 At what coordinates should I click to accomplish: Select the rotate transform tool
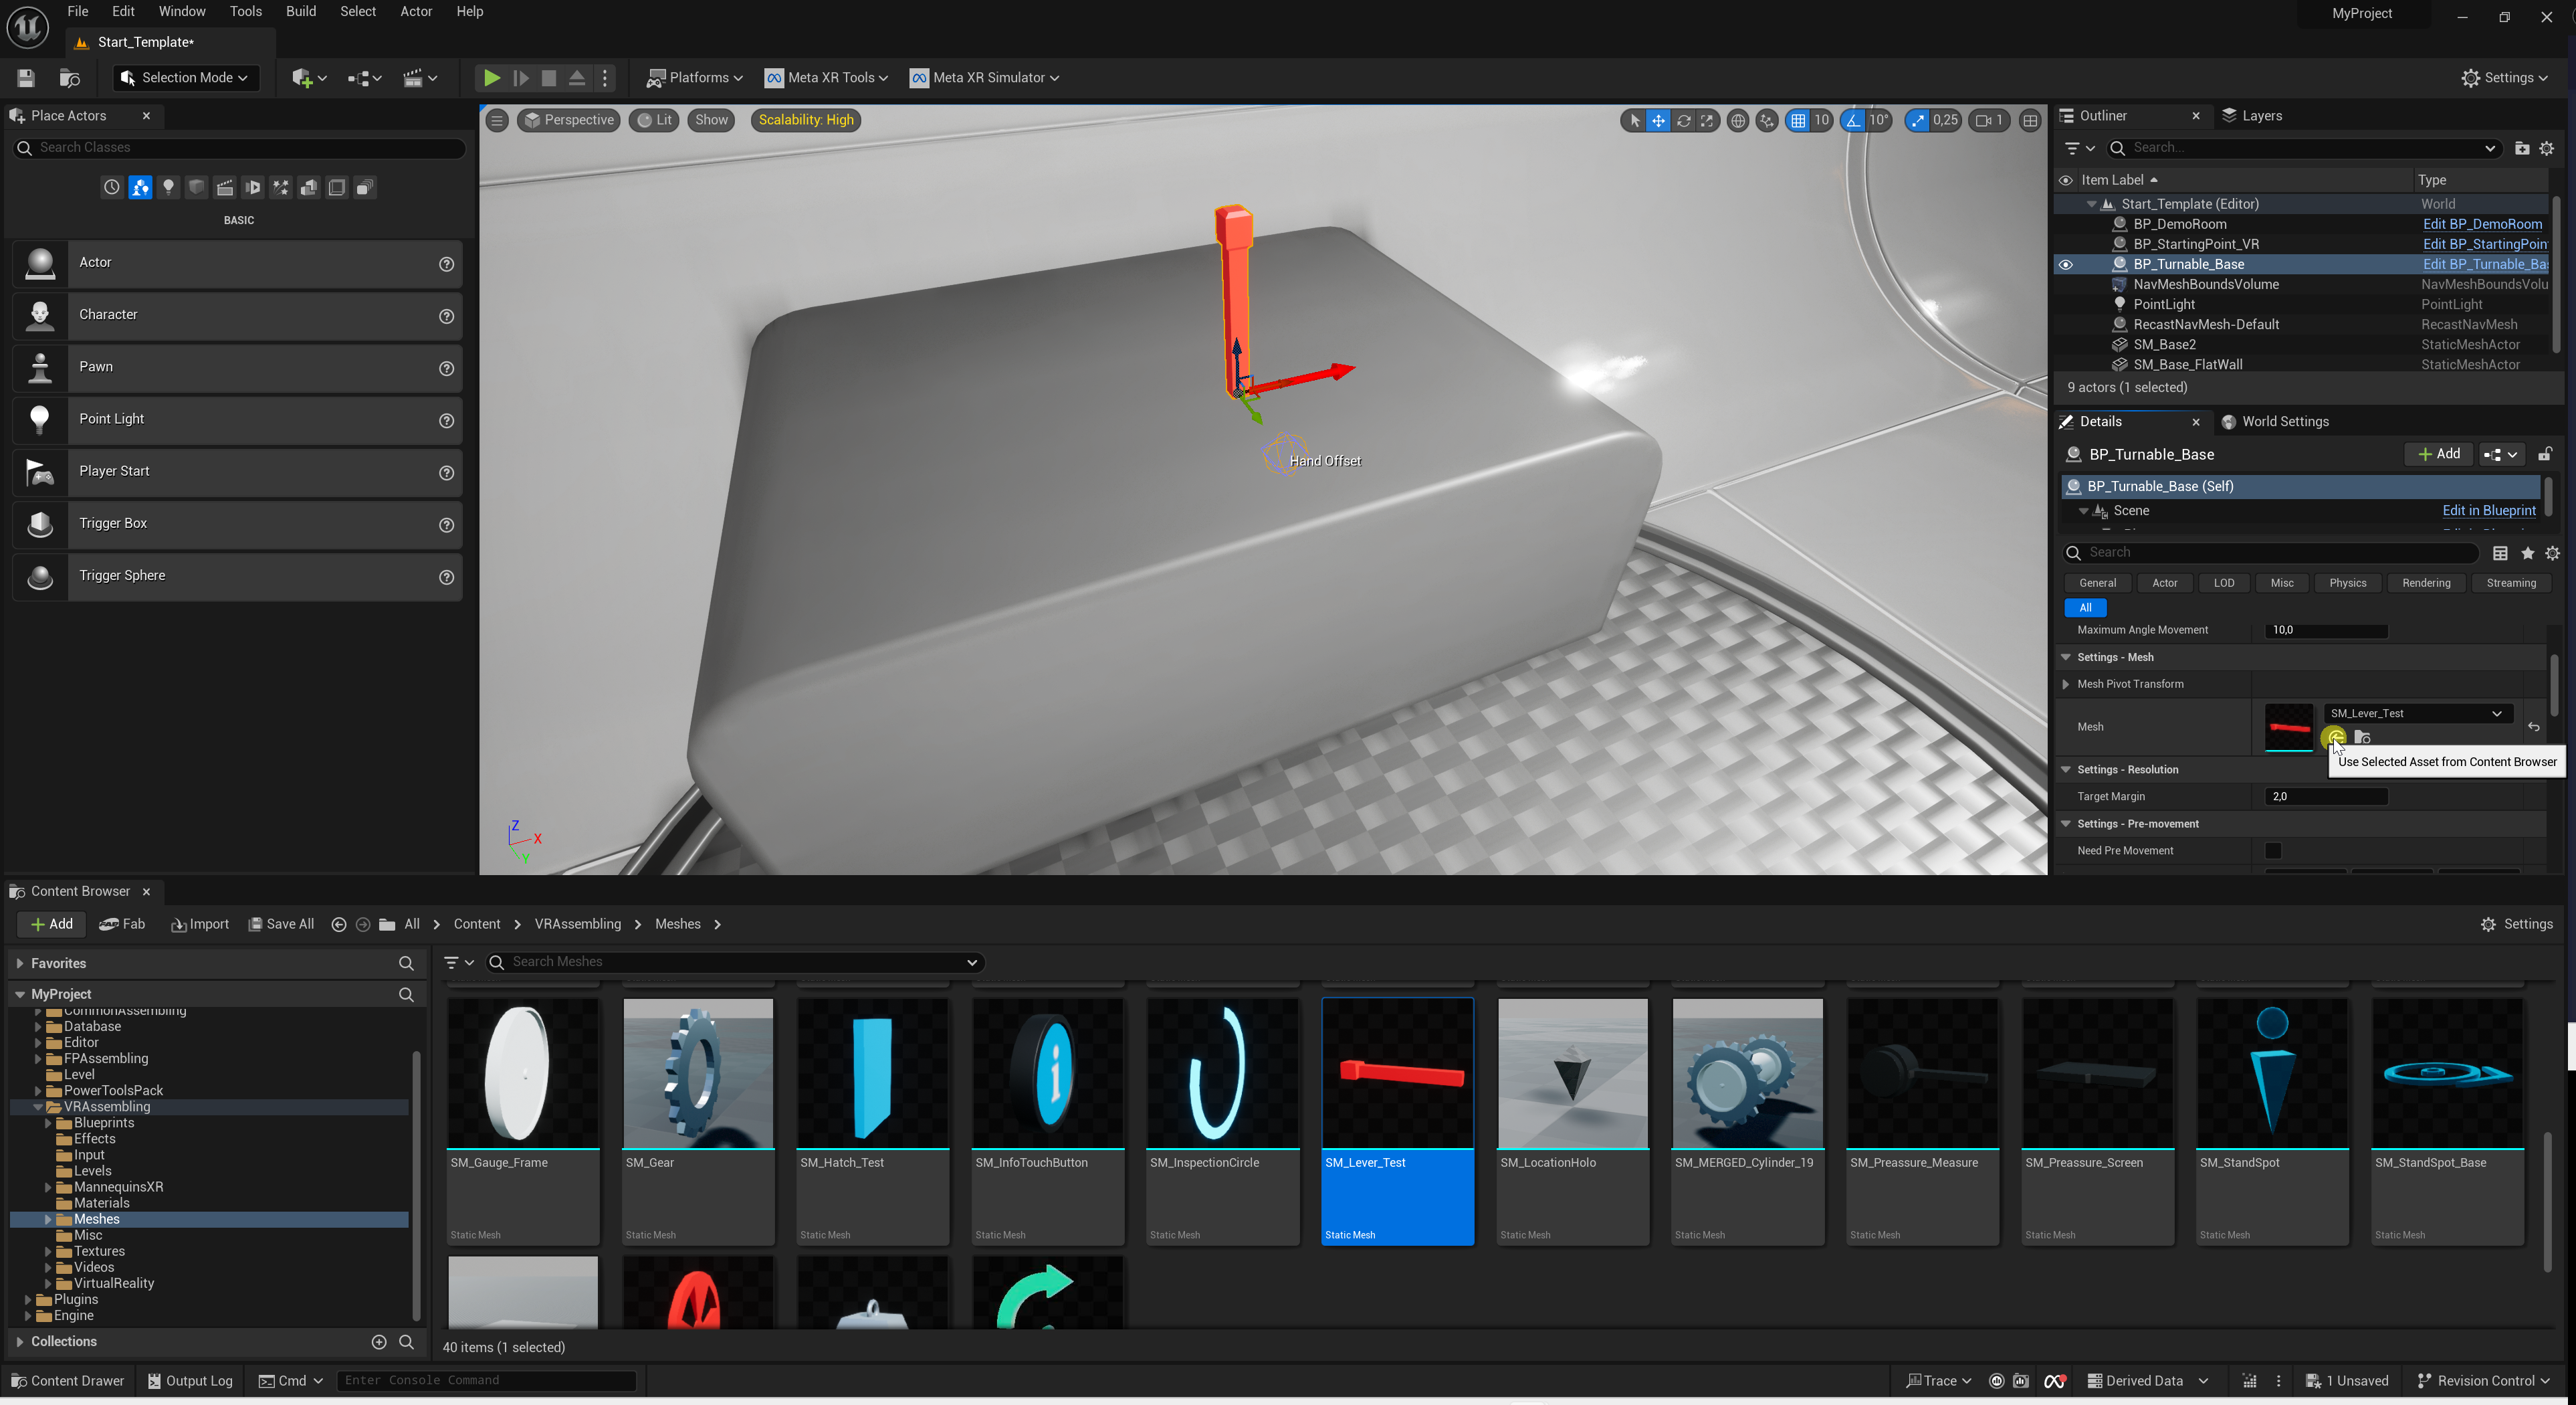pyautogui.click(x=1683, y=120)
